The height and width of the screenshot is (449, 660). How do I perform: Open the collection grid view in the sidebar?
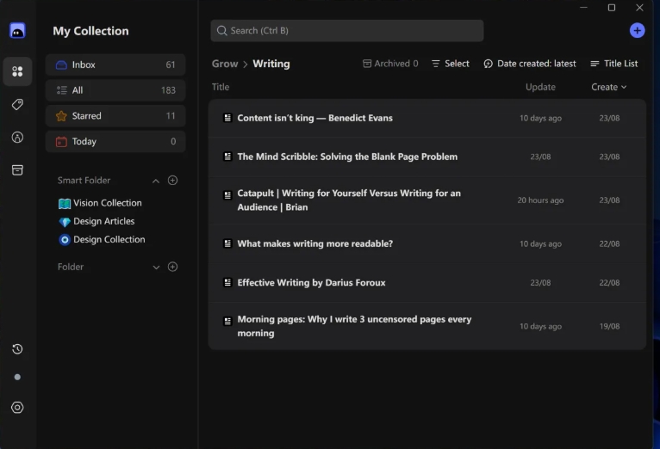point(17,71)
